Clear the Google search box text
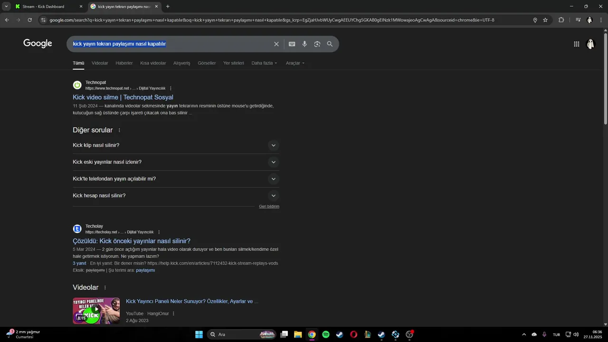 point(276,44)
